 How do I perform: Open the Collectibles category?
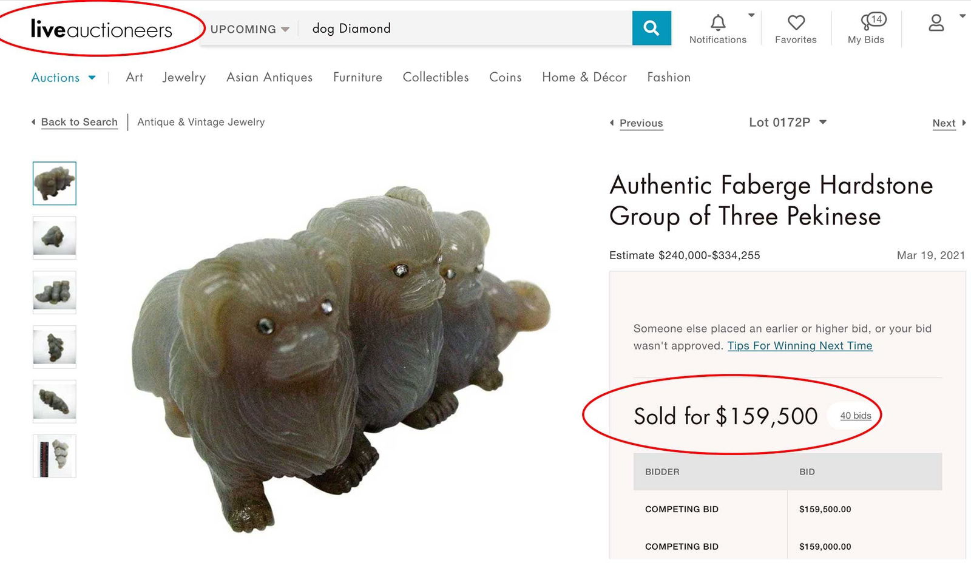(435, 78)
